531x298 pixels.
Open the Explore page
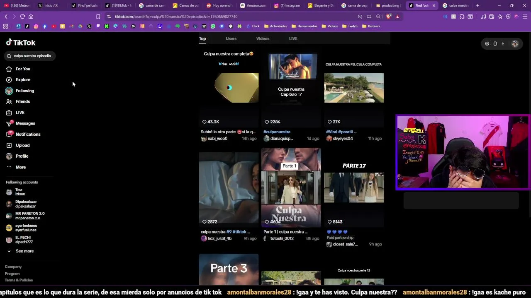pos(18,79)
